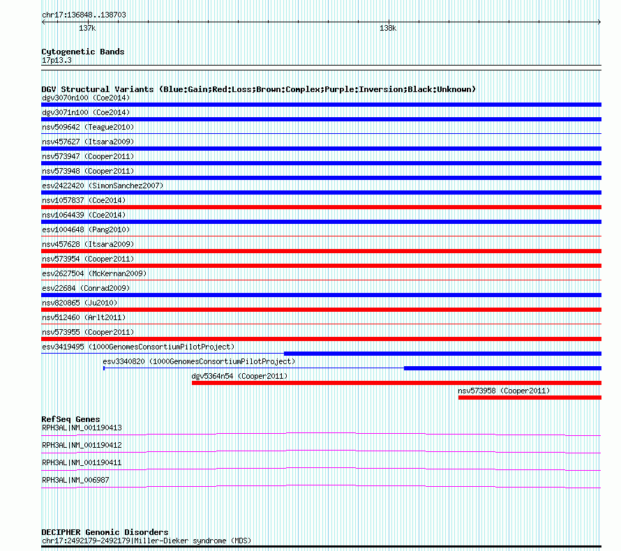Open the nsv820865 (Ju2010) variant label
Screen dimensions: 621x551
click(x=80, y=303)
